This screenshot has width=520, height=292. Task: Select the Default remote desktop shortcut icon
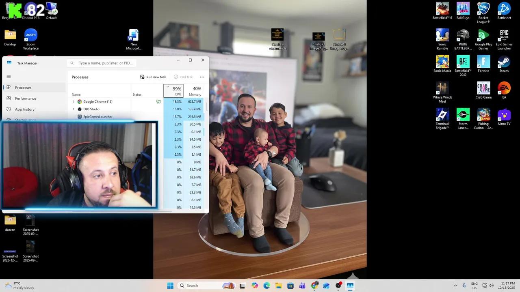(x=52, y=11)
